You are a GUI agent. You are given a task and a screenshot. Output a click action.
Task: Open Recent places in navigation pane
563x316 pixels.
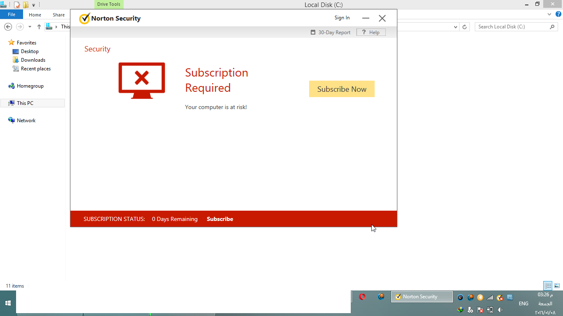[36, 69]
